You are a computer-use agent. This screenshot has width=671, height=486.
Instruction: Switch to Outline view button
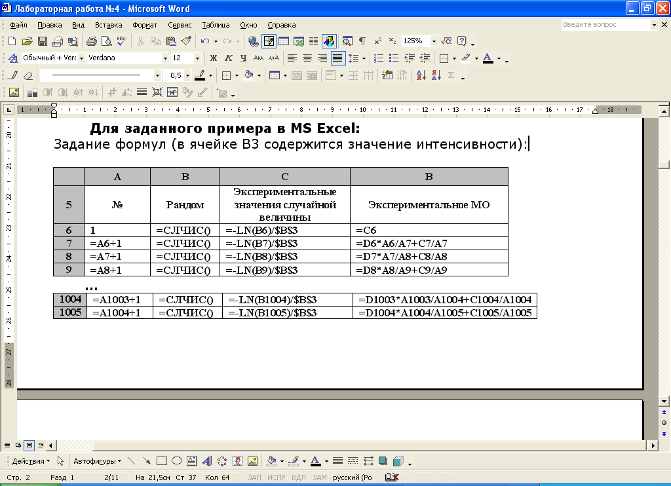[41, 445]
